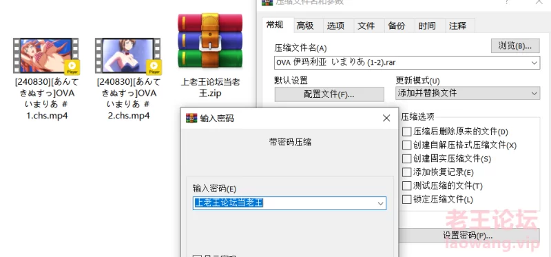Switch to the 高级 tab
This screenshot has width=551, height=257.
click(x=305, y=26)
